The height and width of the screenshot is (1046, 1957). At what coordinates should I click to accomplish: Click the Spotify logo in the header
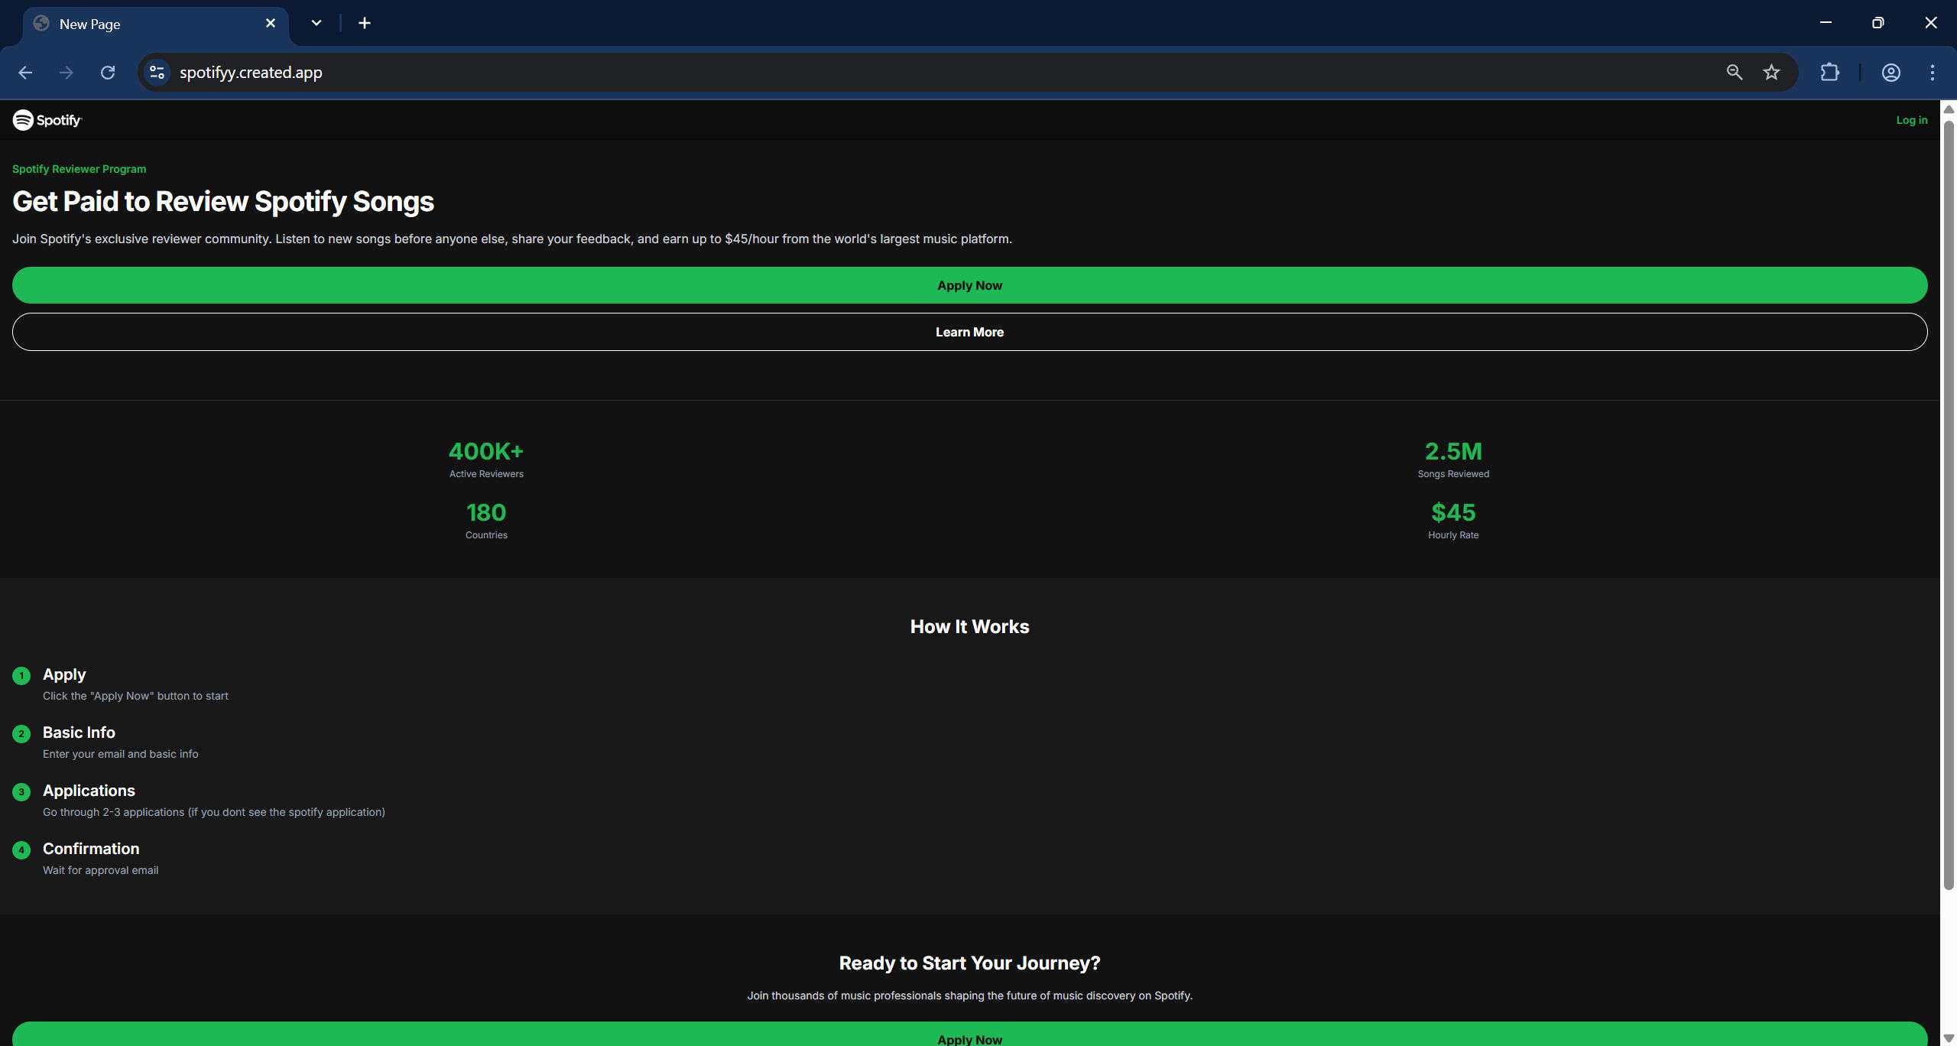click(47, 120)
